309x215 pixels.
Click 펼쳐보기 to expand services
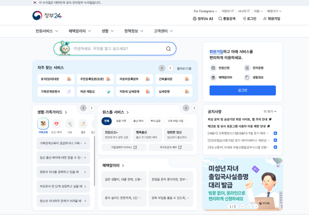coord(184,69)
